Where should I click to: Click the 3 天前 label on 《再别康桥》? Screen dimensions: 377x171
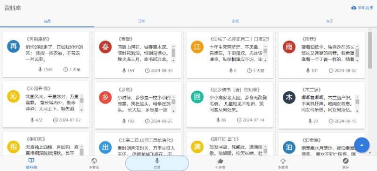click(x=75, y=69)
